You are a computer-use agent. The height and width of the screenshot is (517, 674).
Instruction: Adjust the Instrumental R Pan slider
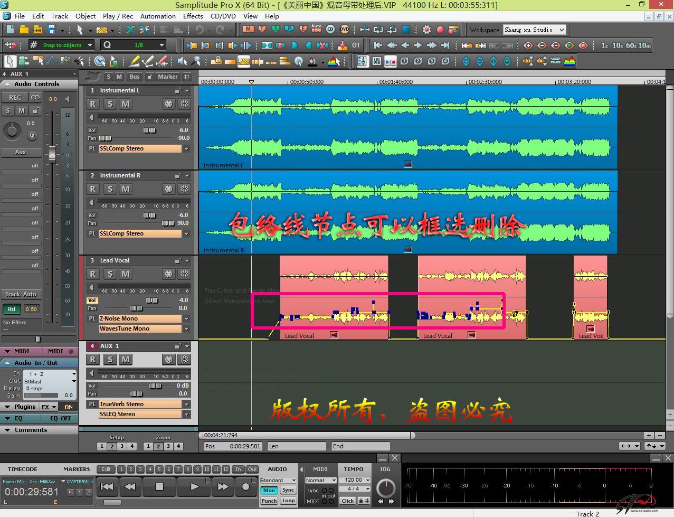(x=168, y=223)
